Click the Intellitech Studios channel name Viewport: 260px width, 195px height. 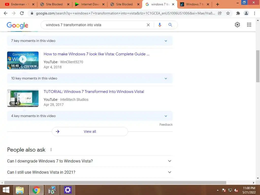tap(74, 100)
